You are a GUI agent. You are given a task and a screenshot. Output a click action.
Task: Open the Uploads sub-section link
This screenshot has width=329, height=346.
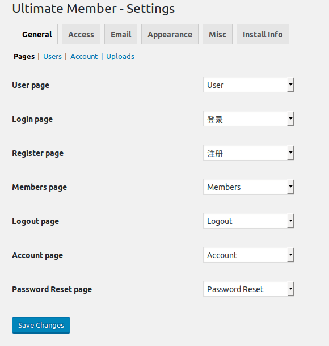120,57
